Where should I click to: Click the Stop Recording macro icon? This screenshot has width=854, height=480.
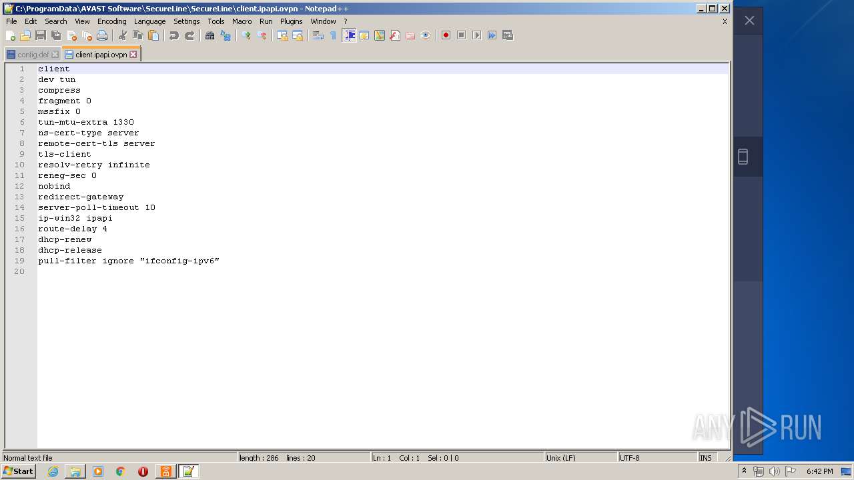point(461,35)
